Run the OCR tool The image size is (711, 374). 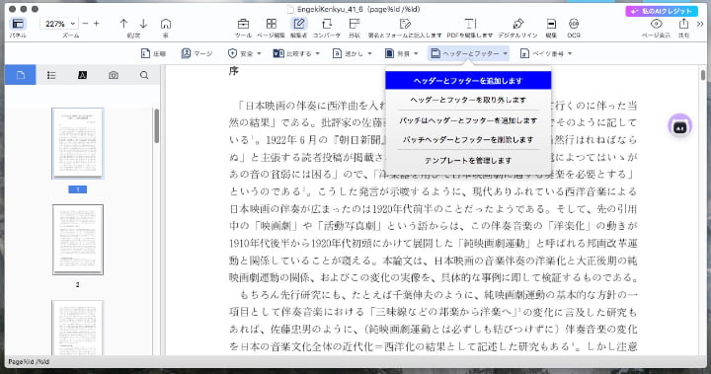[574, 24]
